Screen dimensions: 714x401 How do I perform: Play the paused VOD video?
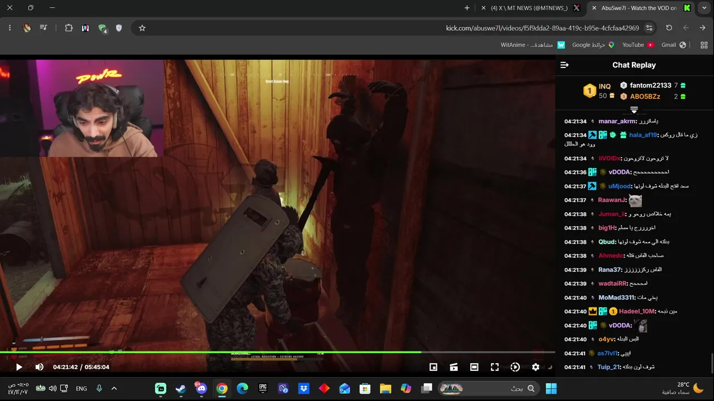click(19, 367)
